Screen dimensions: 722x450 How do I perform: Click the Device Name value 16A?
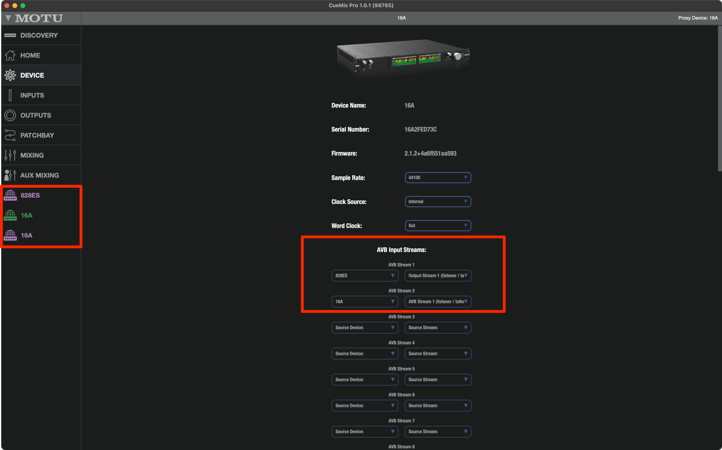pyautogui.click(x=409, y=105)
